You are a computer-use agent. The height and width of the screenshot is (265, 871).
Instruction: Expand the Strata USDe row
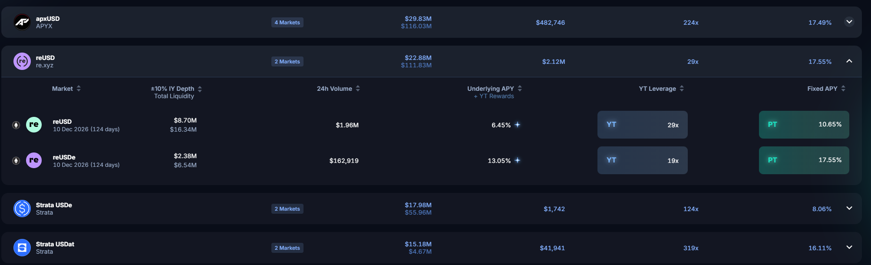[x=849, y=208]
